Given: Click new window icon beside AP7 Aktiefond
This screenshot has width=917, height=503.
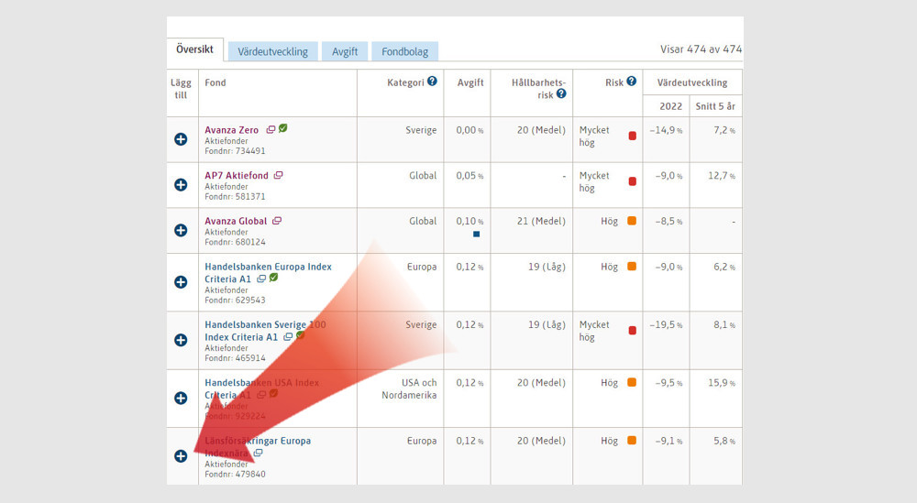Looking at the screenshot, I should (278, 175).
